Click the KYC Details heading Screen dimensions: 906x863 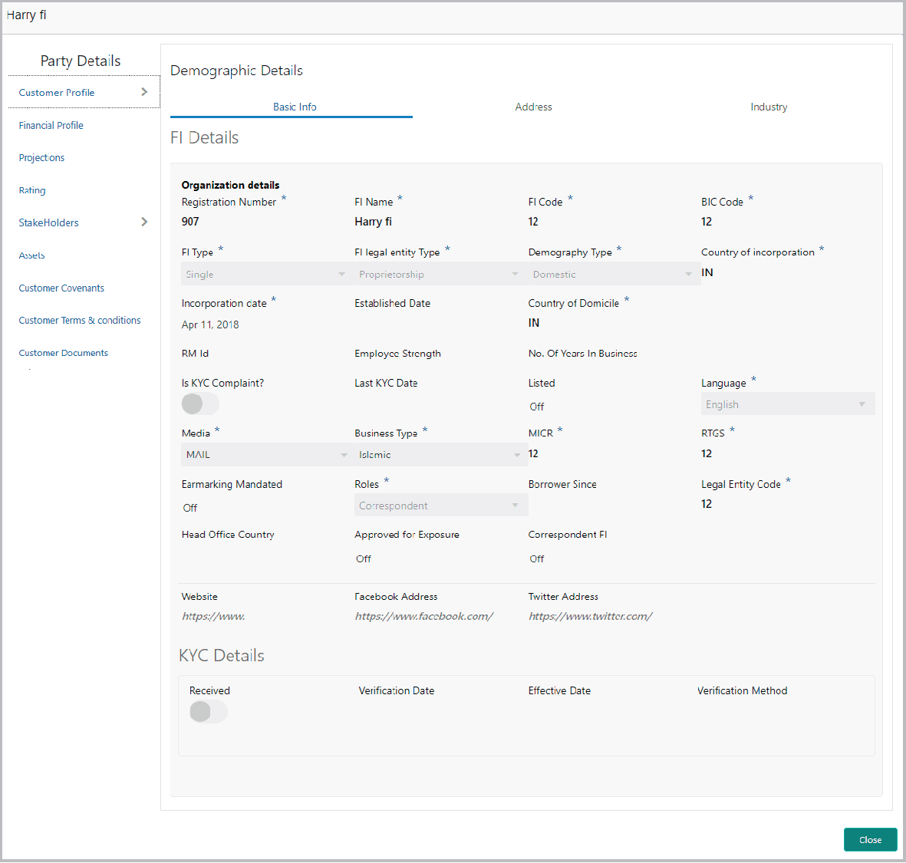221,656
